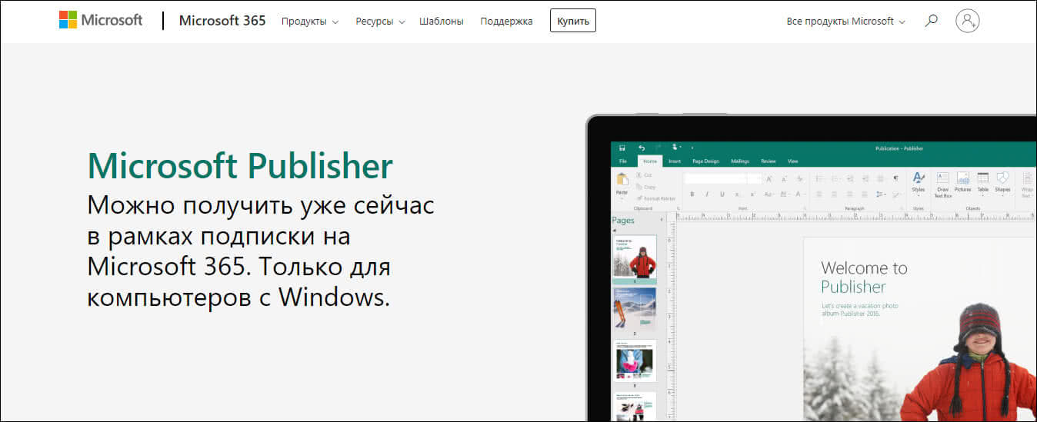The width and height of the screenshot is (1037, 422).
Task: Select the Insert tab in Publisher ribbon
Action: (x=674, y=161)
